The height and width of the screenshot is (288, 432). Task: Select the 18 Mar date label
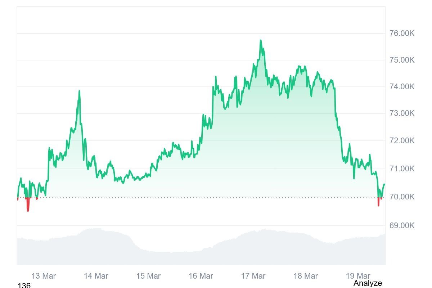tap(306, 276)
